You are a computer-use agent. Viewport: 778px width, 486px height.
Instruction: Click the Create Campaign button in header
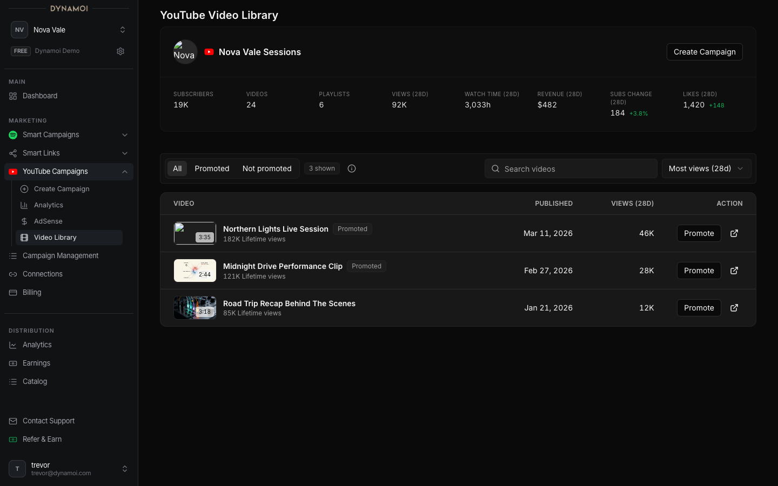pyautogui.click(x=705, y=52)
